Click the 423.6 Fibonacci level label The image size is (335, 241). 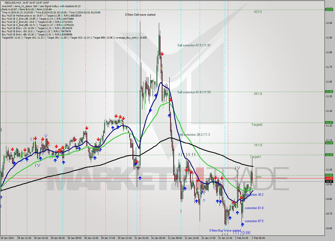point(258,12)
